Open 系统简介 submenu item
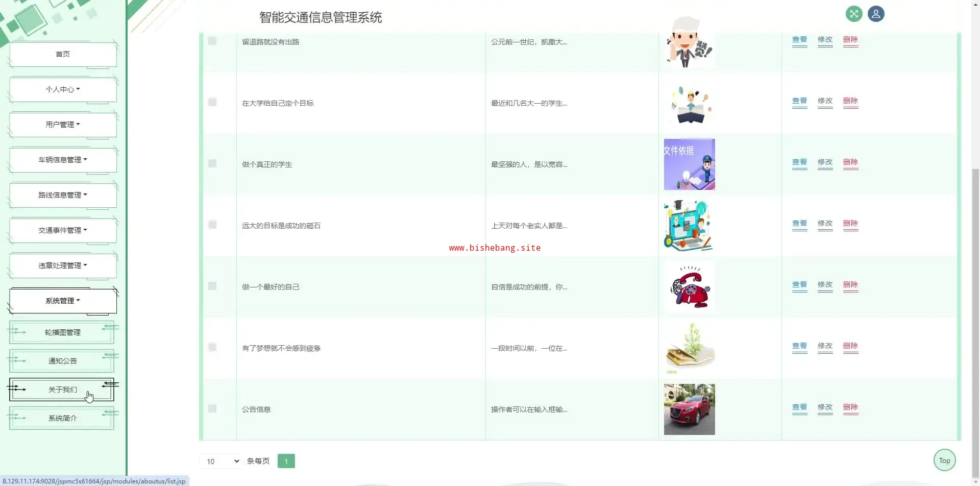The height and width of the screenshot is (486, 980). (62, 418)
